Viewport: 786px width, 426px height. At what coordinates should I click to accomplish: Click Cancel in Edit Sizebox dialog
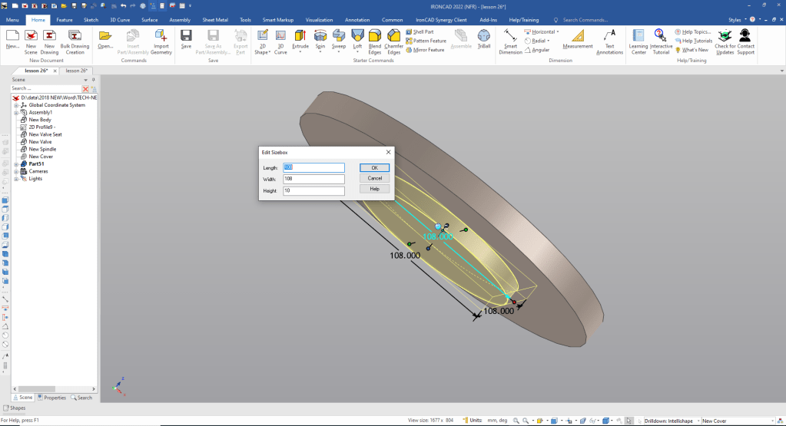374,178
